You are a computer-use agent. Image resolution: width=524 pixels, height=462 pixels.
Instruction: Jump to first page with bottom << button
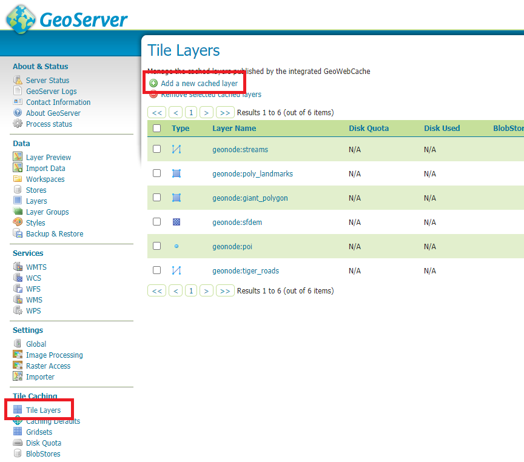click(157, 291)
